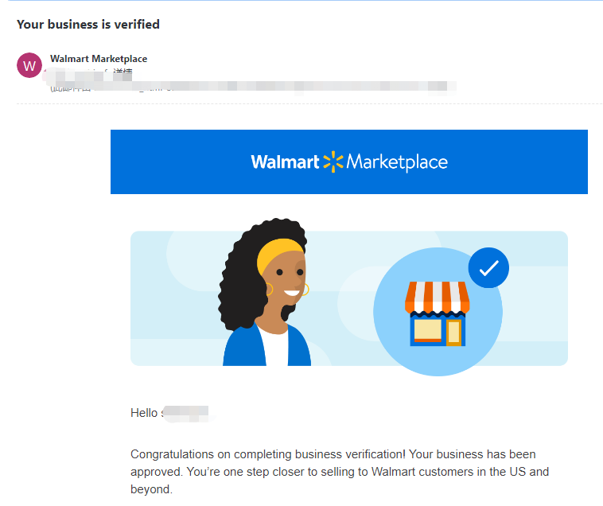Click the storefront shop icon

pyautogui.click(x=437, y=313)
